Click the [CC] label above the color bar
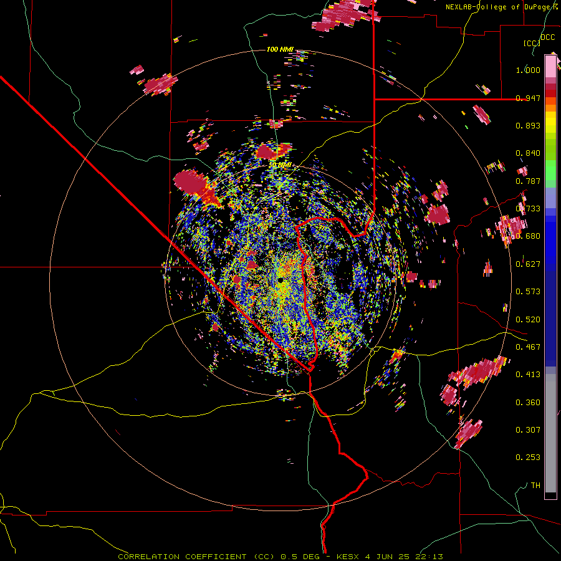Screen dimensions: 561x561 click(x=532, y=43)
